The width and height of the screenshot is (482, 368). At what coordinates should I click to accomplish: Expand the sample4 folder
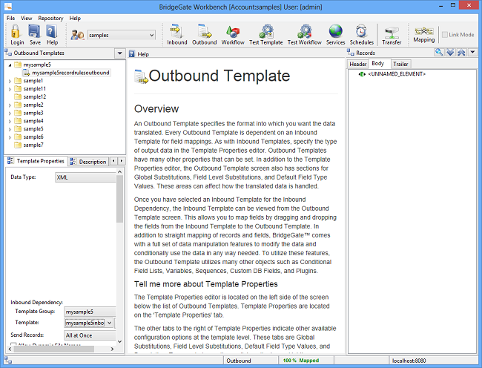pyautogui.click(x=10, y=121)
